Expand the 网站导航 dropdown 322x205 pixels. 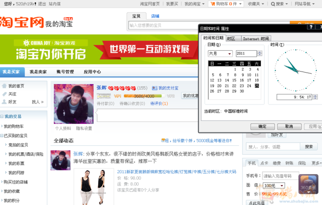304,4
